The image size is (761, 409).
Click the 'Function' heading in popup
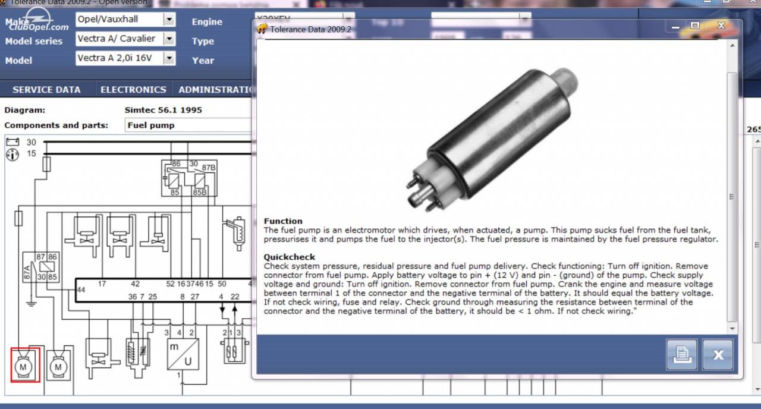283,221
